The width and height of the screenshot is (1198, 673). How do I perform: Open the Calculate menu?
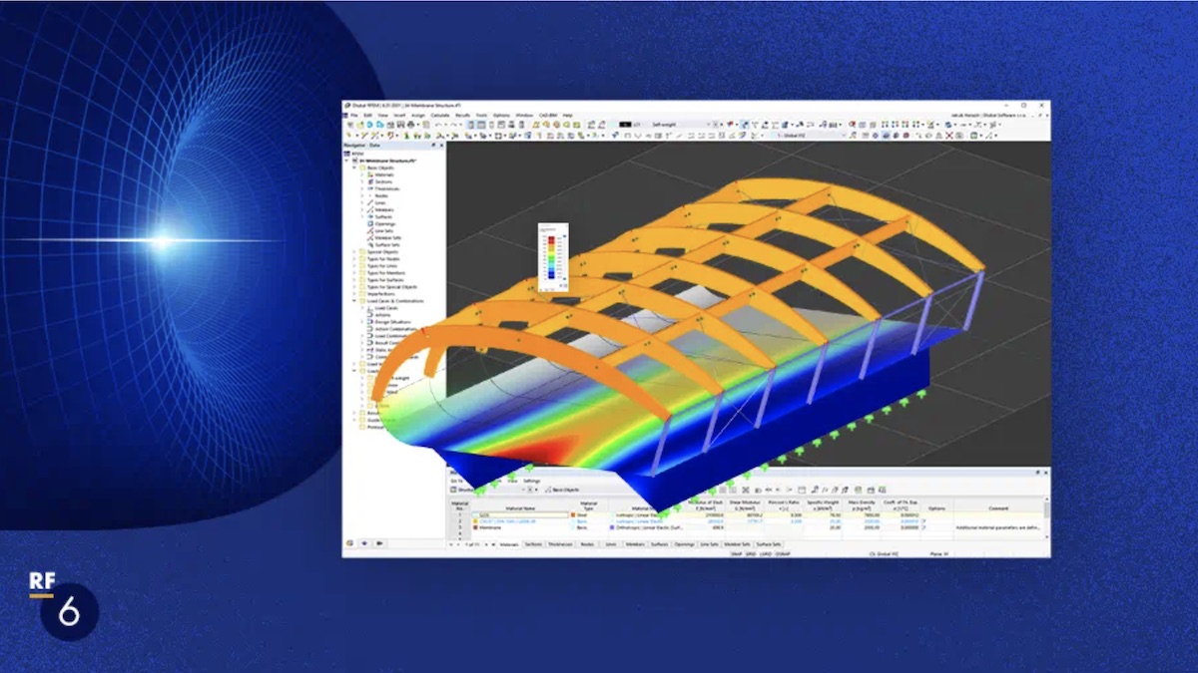click(x=439, y=116)
